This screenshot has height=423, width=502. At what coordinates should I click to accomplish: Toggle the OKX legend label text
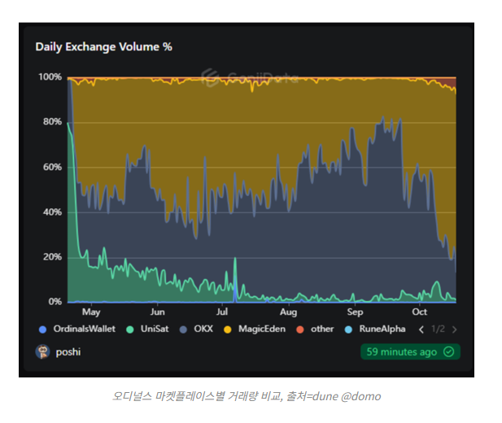pyautogui.click(x=203, y=329)
